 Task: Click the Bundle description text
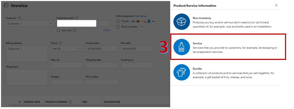[x=233, y=75]
